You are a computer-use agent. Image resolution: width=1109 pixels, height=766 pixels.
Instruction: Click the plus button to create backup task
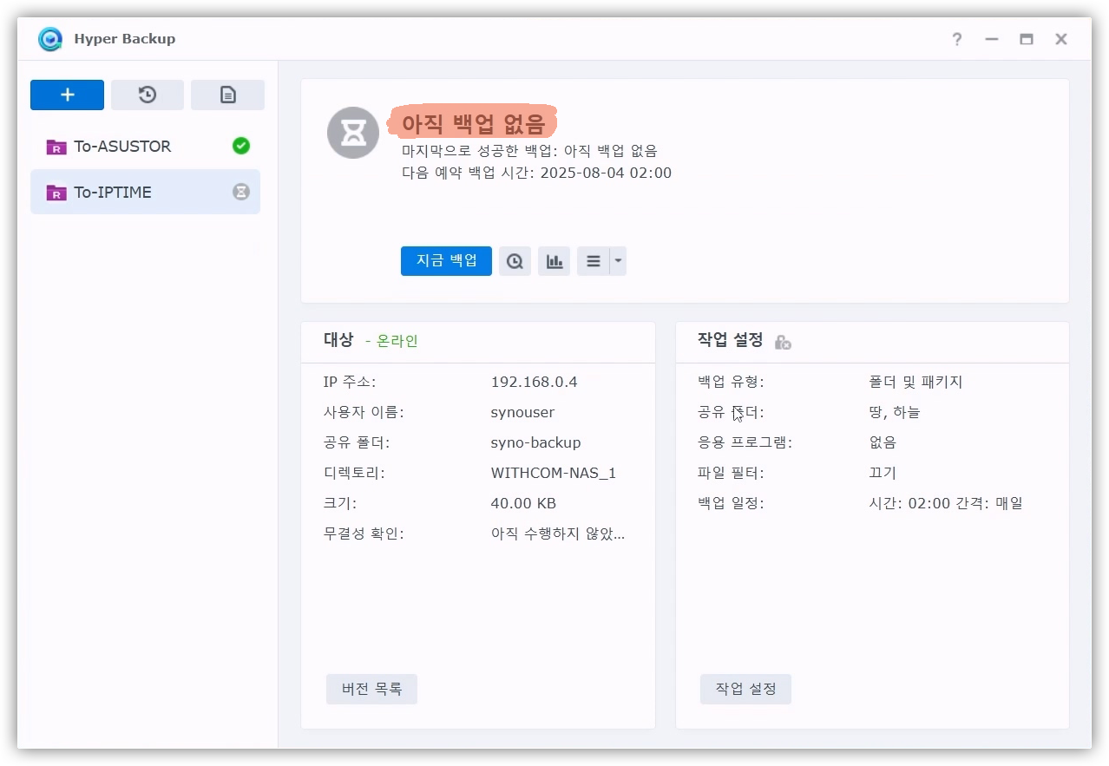[67, 95]
